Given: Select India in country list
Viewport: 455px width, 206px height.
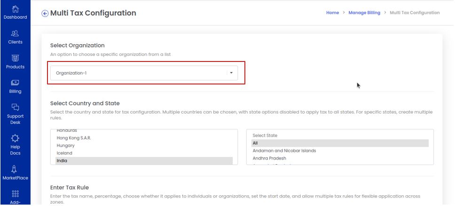Looking at the screenshot, I should 144,161.
